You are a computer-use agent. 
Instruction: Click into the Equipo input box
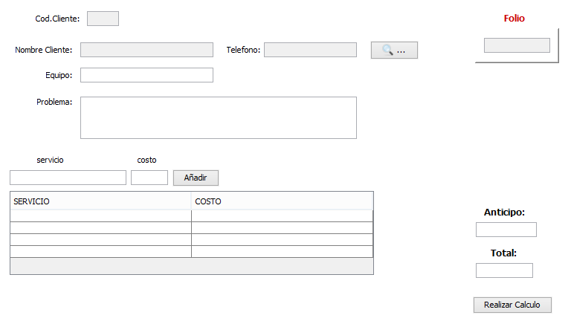tap(146, 75)
